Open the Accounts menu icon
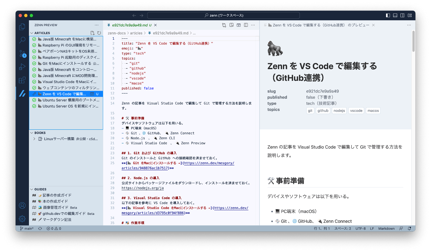The image size is (431, 252). [x=22, y=205]
